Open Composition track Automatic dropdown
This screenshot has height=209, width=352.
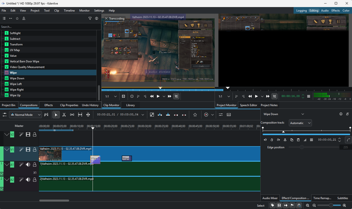click(x=300, y=123)
